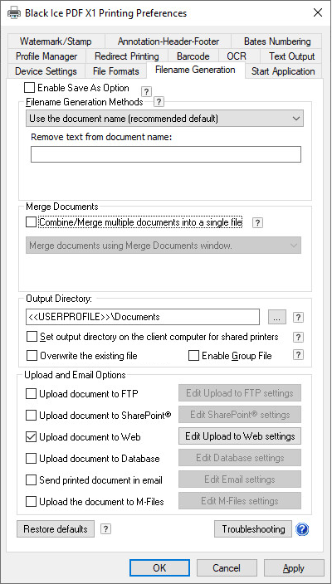Browse for output directory with ellipsis button
This screenshot has width=332, height=584.
pyautogui.click(x=277, y=318)
